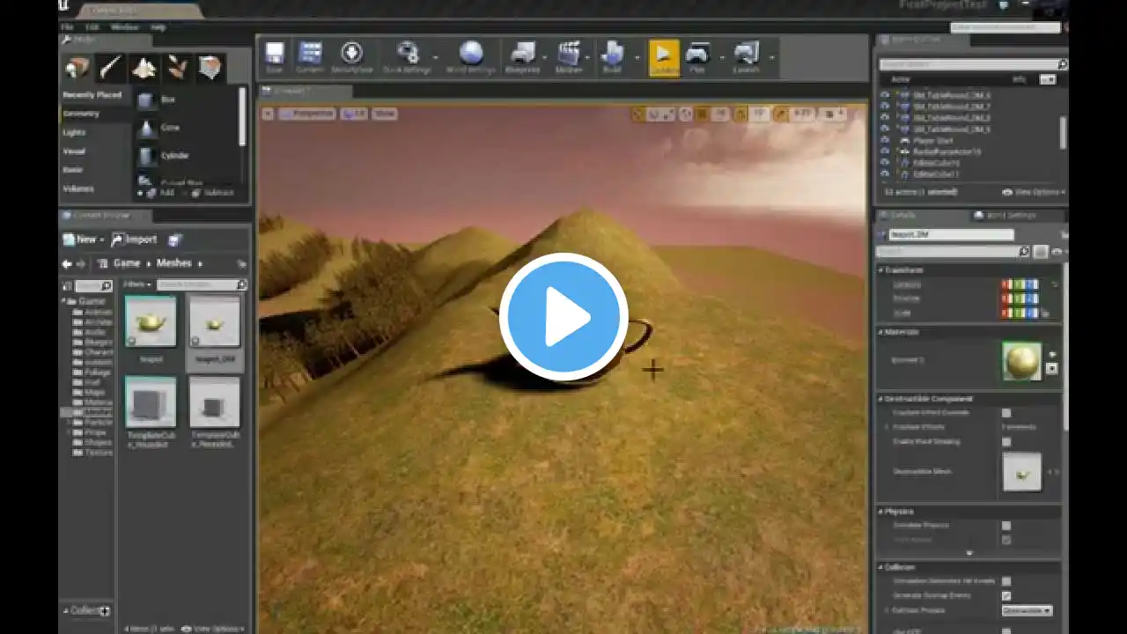Click the Save toolbar icon
The width and height of the screenshot is (1127, 634).
(x=275, y=57)
